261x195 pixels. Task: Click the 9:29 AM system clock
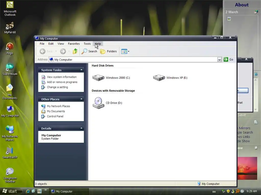tap(252, 191)
